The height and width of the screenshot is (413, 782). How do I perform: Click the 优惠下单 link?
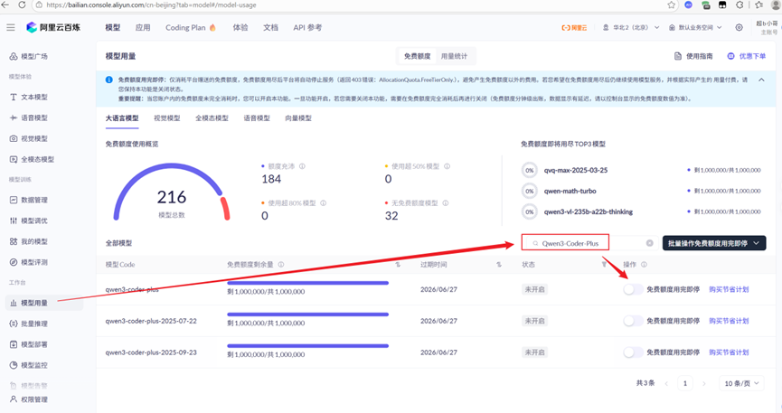coord(747,56)
